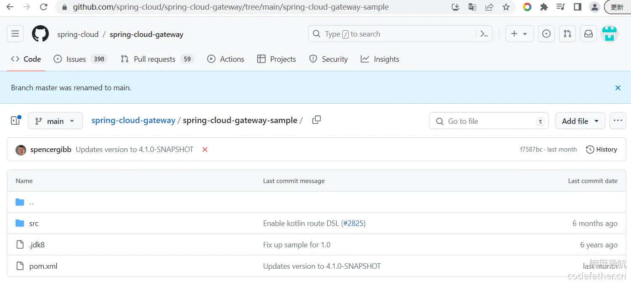This screenshot has width=631, height=286.
Task: View failed checks red X status
Action: tap(205, 150)
